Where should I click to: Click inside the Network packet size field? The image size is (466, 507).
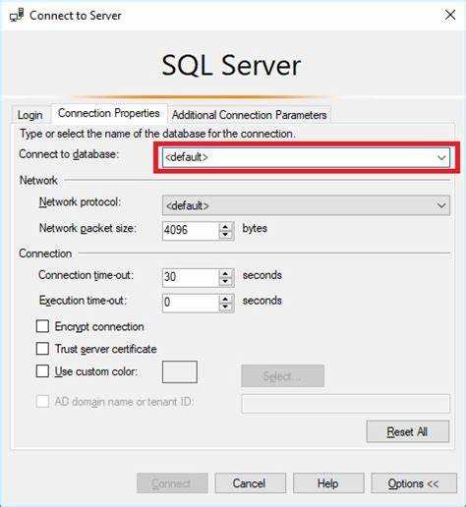pos(190,231)
